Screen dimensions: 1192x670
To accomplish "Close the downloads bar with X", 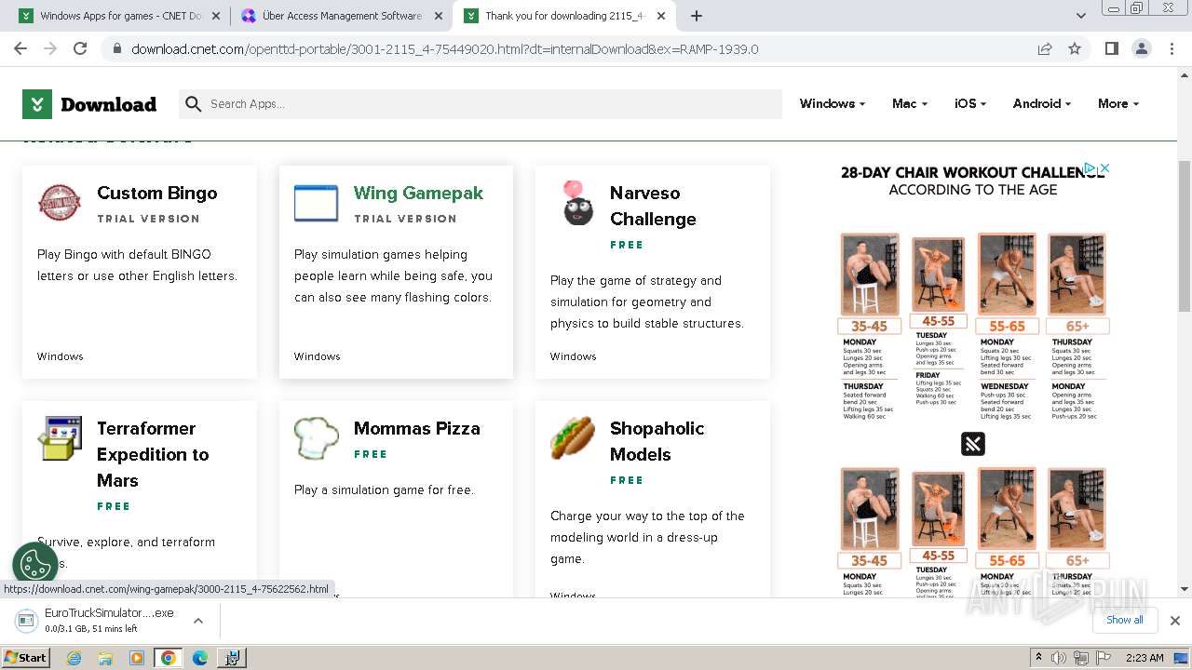I will [1174, 620].
